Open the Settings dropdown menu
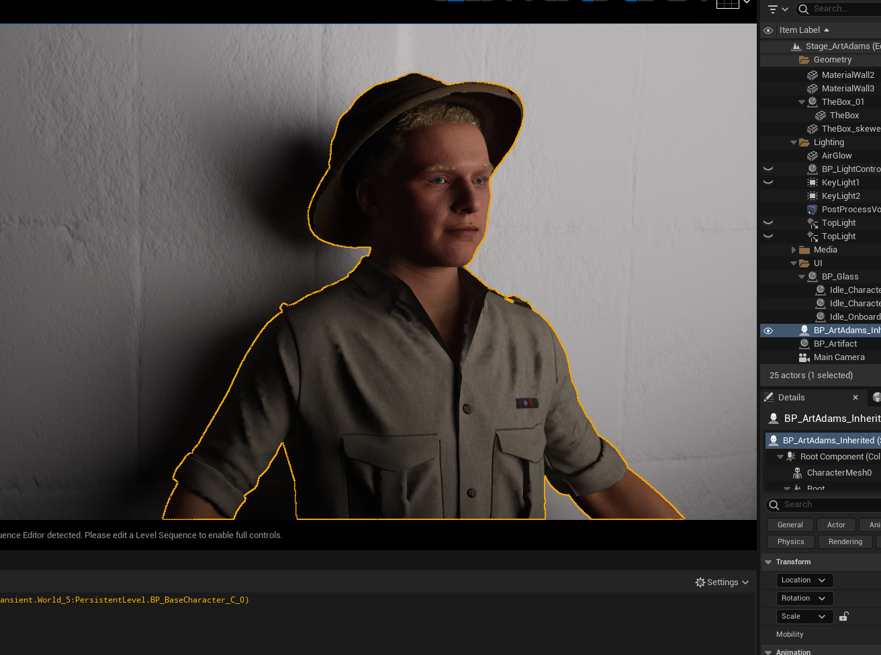Image resolution: width=881 pixels, height=655 pixels. [722, 582]
